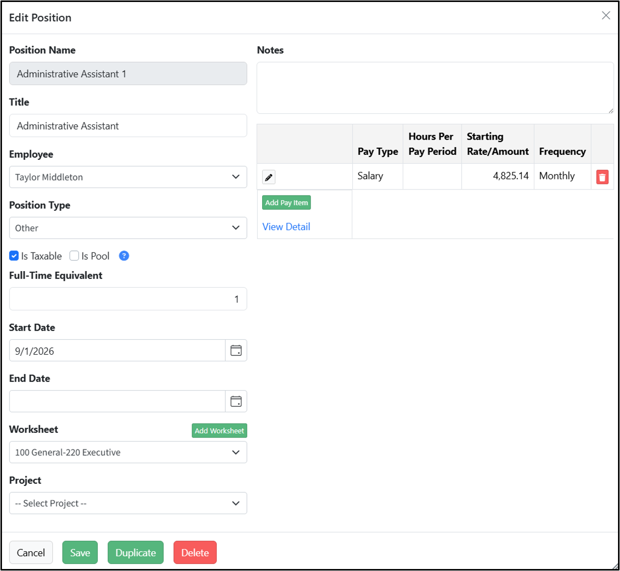Open the Select Project dropdown

[x=128, y=503]
